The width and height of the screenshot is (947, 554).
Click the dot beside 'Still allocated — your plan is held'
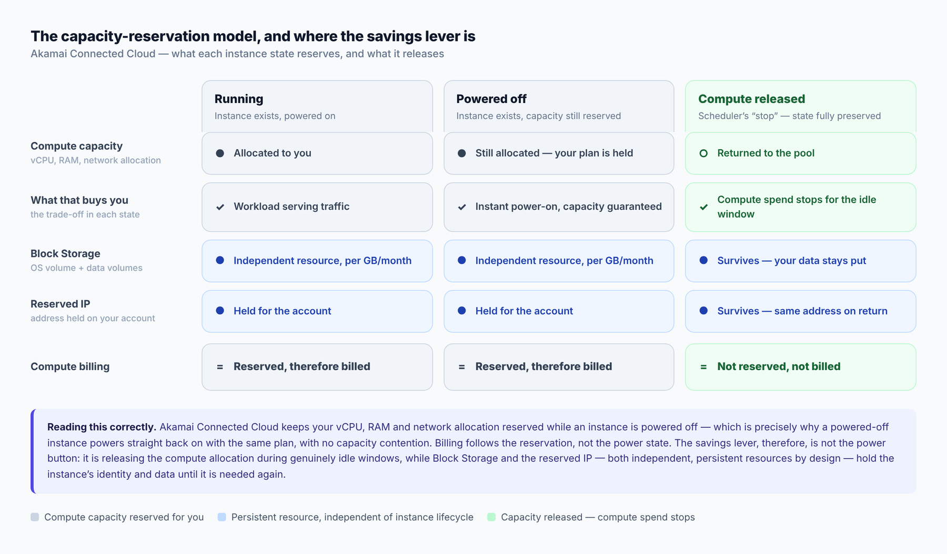pos(462,153)
